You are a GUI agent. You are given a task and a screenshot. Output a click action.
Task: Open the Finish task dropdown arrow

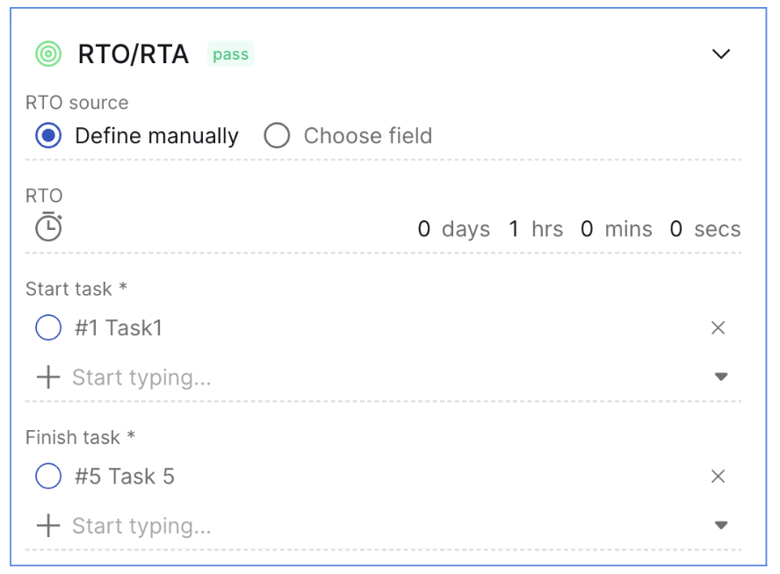point(721,526)
